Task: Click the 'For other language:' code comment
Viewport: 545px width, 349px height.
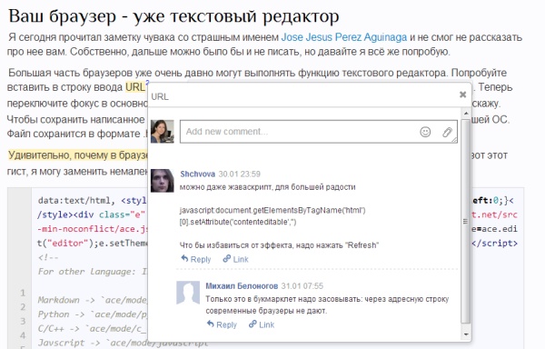Action: click(92, 272)
